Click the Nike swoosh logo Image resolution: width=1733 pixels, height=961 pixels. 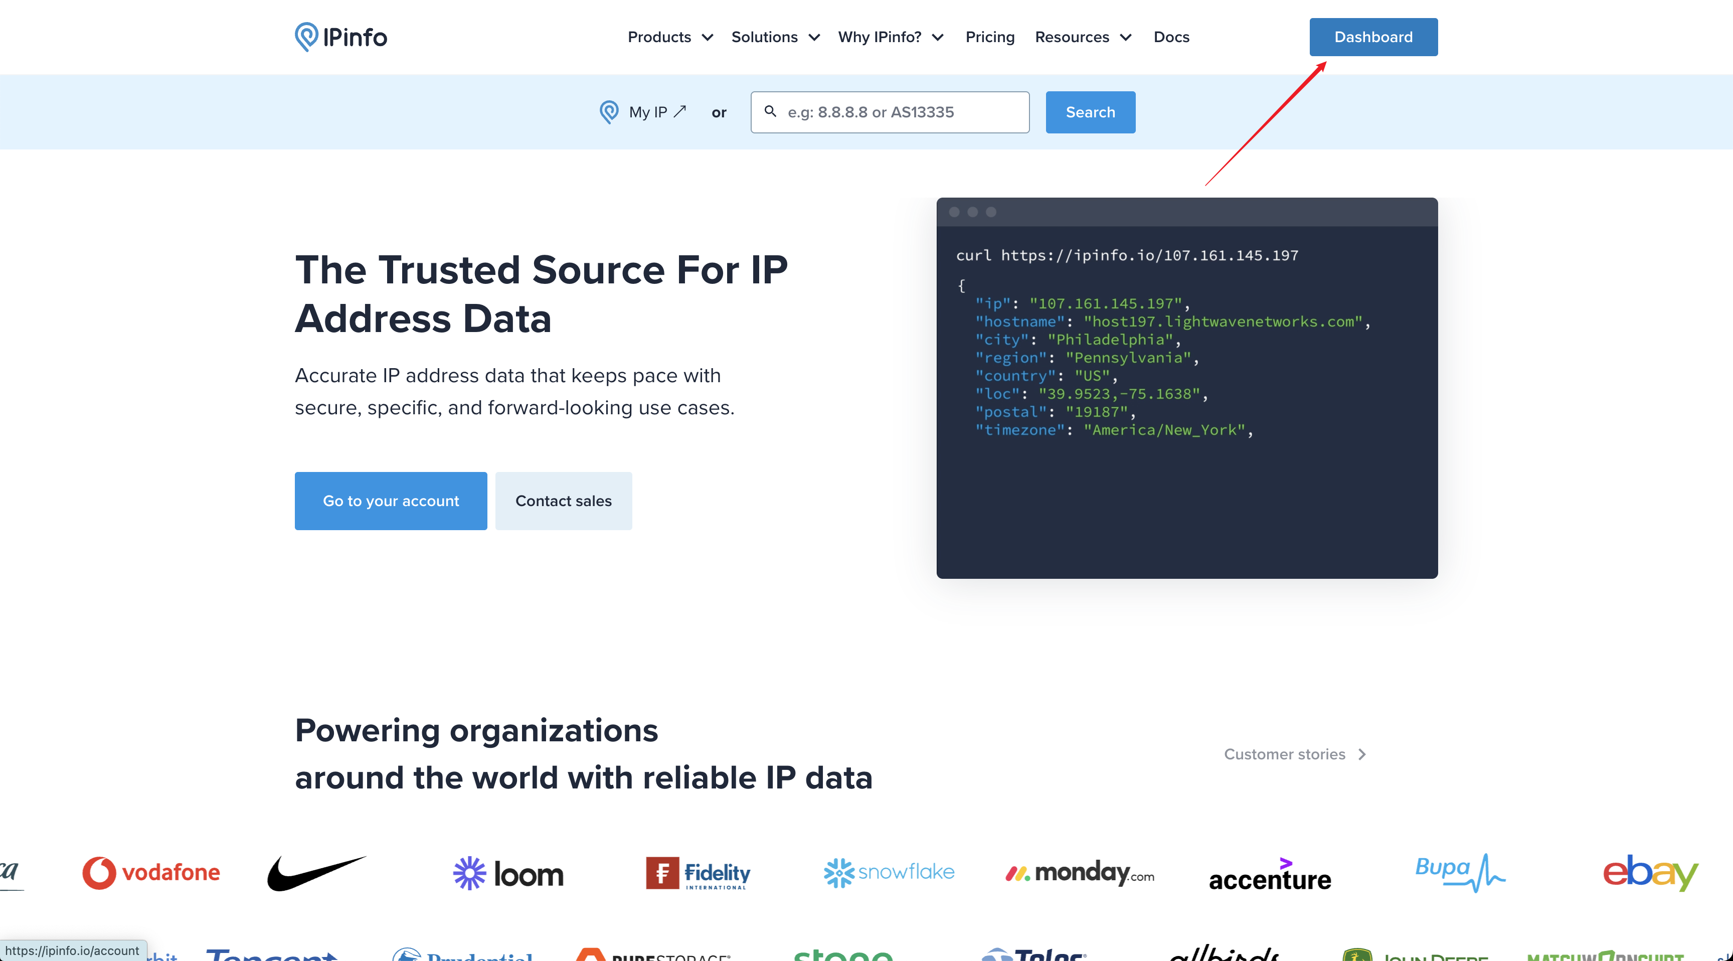tap(317, 873)
